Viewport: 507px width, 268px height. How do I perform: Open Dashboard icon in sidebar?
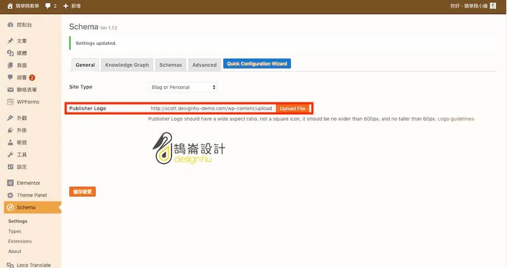pyautogui.click(x=10, y=25)
